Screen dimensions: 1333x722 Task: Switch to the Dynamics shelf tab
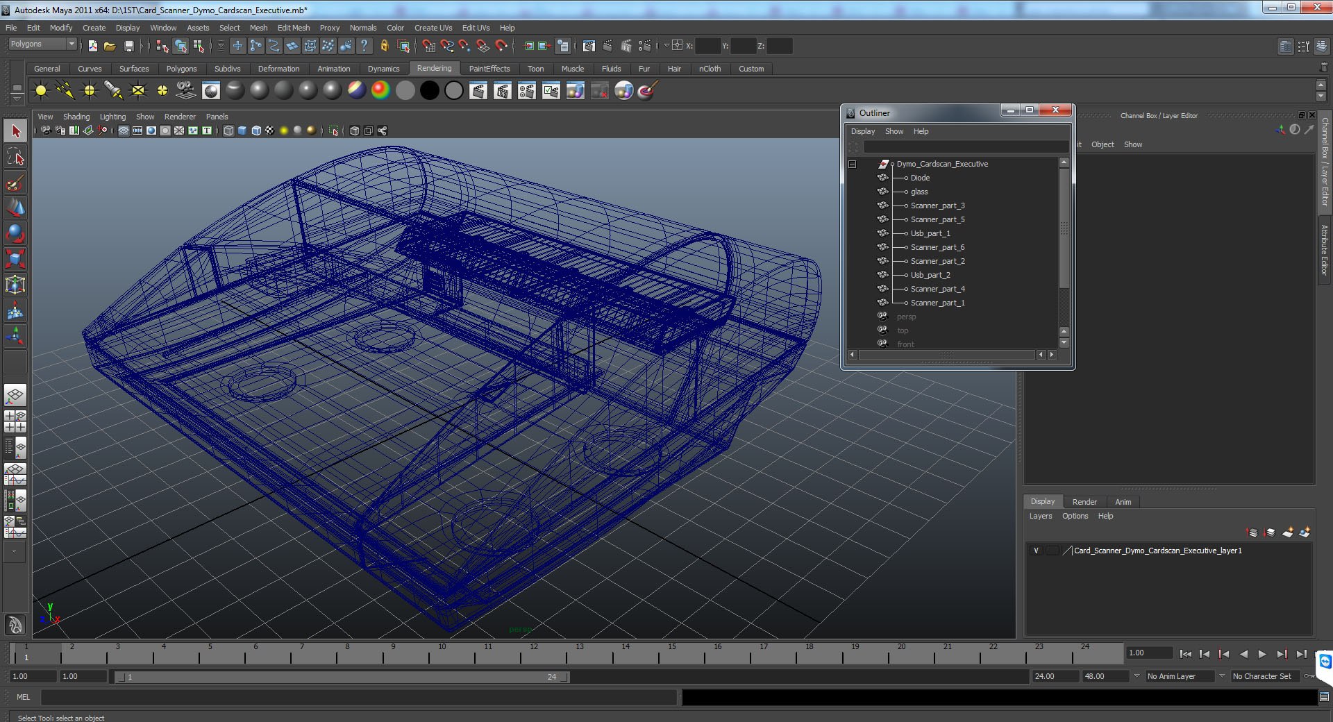pyautogui.click(x=383, y=69)
